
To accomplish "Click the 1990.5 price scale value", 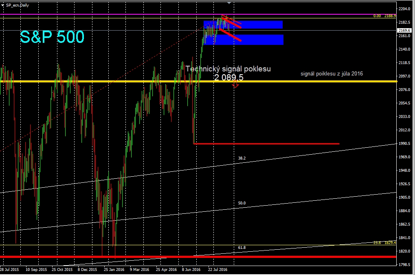I will pos(404,144).
